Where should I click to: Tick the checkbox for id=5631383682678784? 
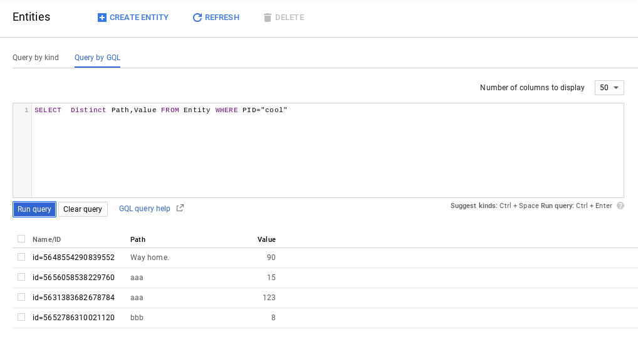21,297
